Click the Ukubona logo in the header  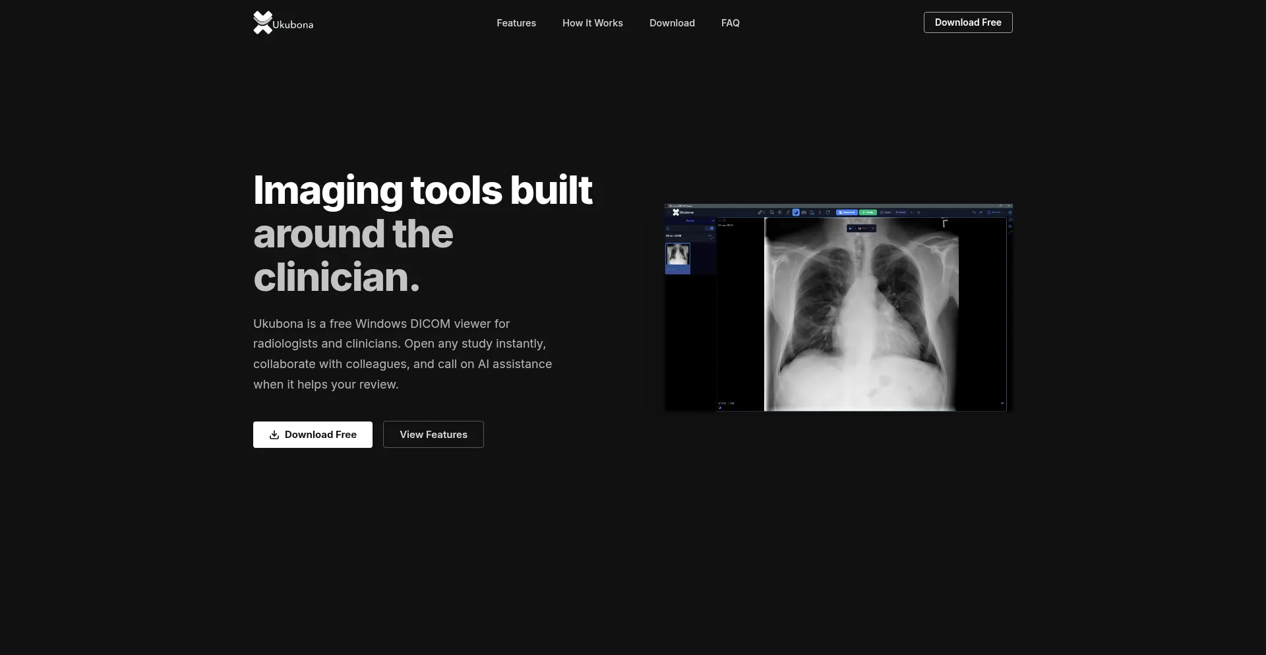[283, 23]
